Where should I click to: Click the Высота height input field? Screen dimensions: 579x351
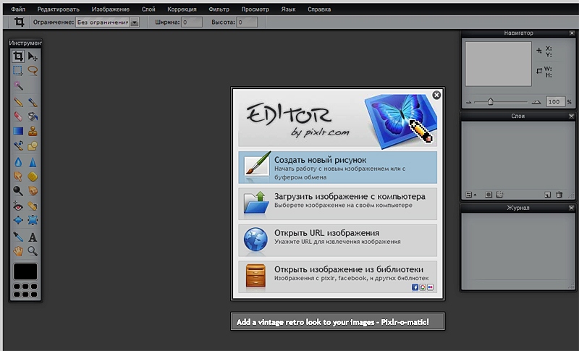(247, 22)
